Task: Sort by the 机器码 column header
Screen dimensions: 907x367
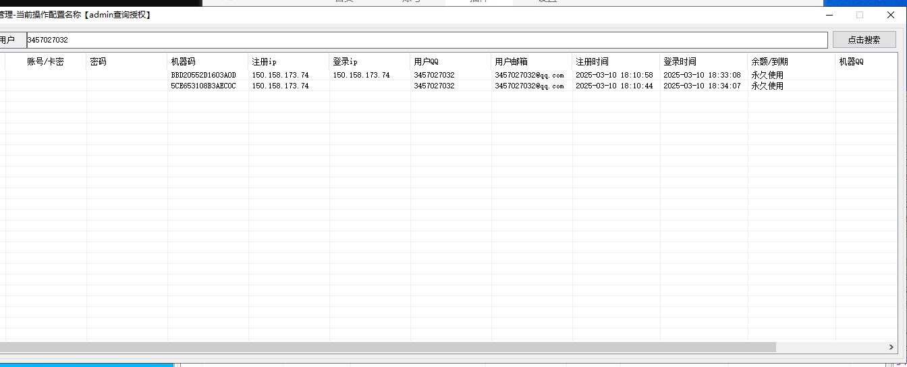Action: pos(207,61)
